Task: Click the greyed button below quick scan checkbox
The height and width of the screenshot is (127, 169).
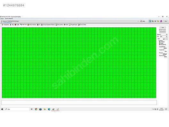Action: coord(163,32)
